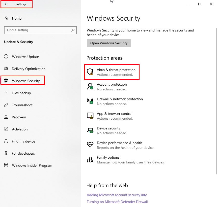217x207 pixels.
Task: Click the Find a setting search box
Action: point(40,30)
